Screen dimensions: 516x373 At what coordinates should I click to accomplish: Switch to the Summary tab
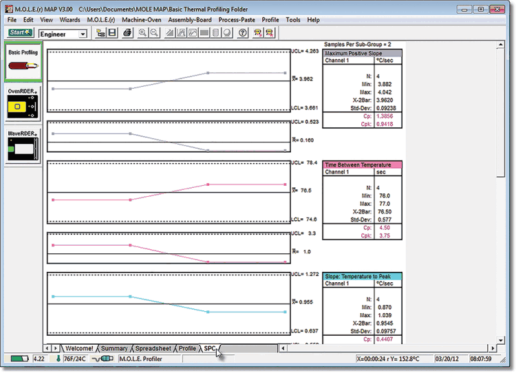click(114, 348)
